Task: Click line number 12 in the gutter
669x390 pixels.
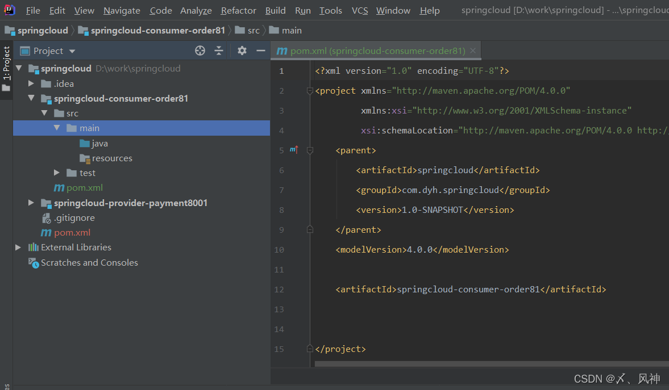Action: click(279, 290)
